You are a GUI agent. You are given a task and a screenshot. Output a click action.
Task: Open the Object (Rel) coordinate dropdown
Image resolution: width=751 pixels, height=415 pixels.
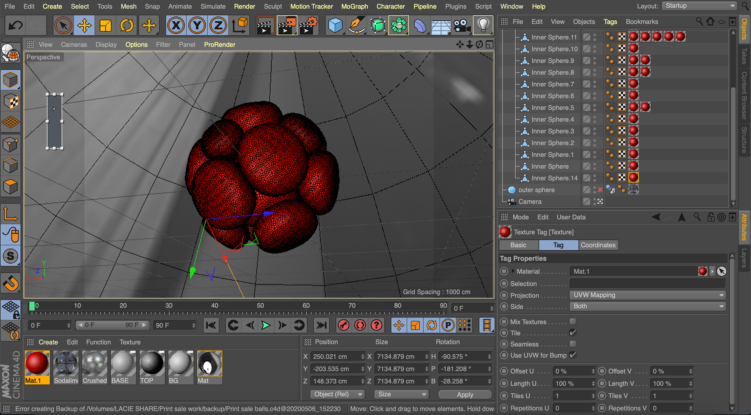pyautogui.click(x=337, y=394)
